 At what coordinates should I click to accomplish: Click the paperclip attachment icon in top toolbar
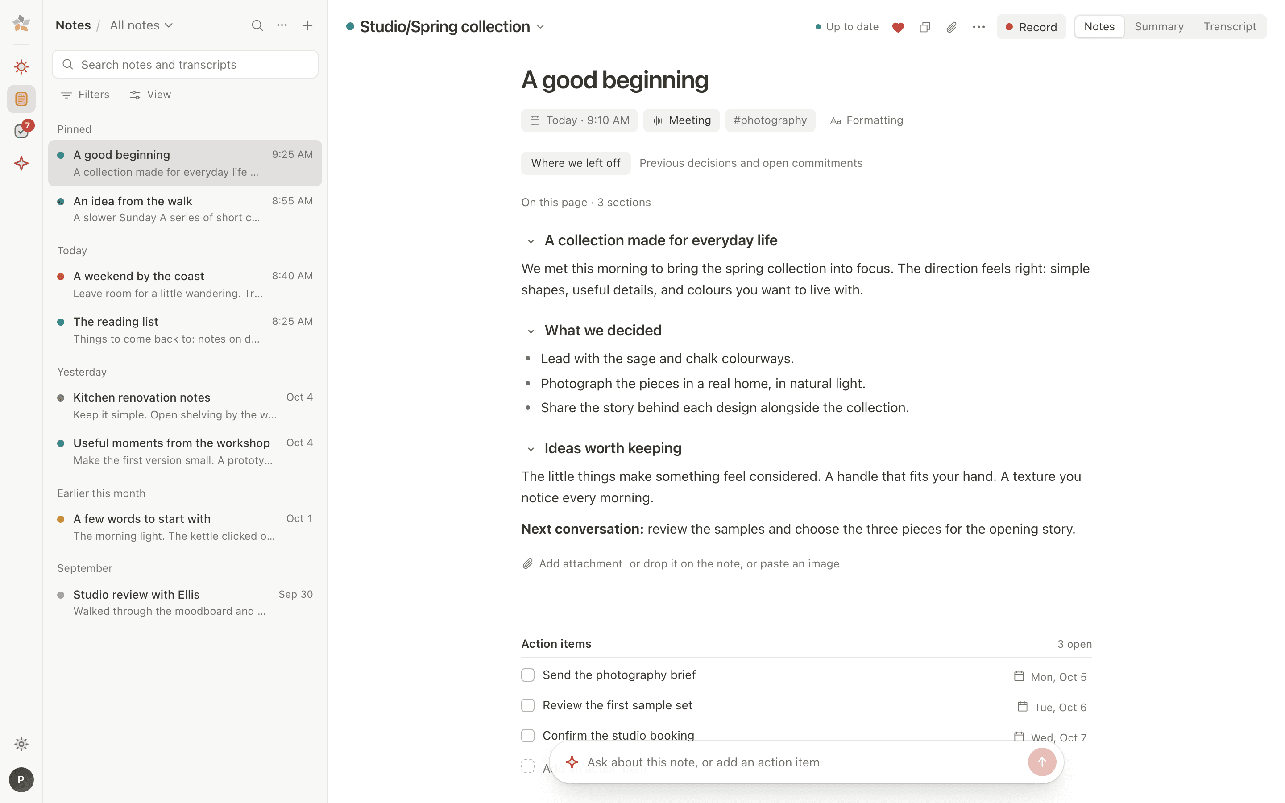[x=952, y=27]
